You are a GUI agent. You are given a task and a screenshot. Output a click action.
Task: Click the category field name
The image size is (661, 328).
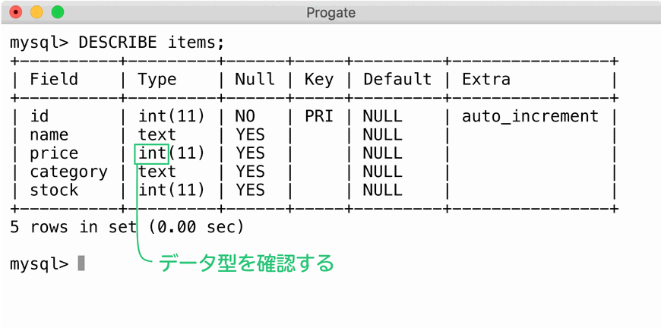(x=68, y=172)
